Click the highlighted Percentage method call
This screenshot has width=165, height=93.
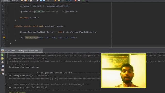coord(31,38)
